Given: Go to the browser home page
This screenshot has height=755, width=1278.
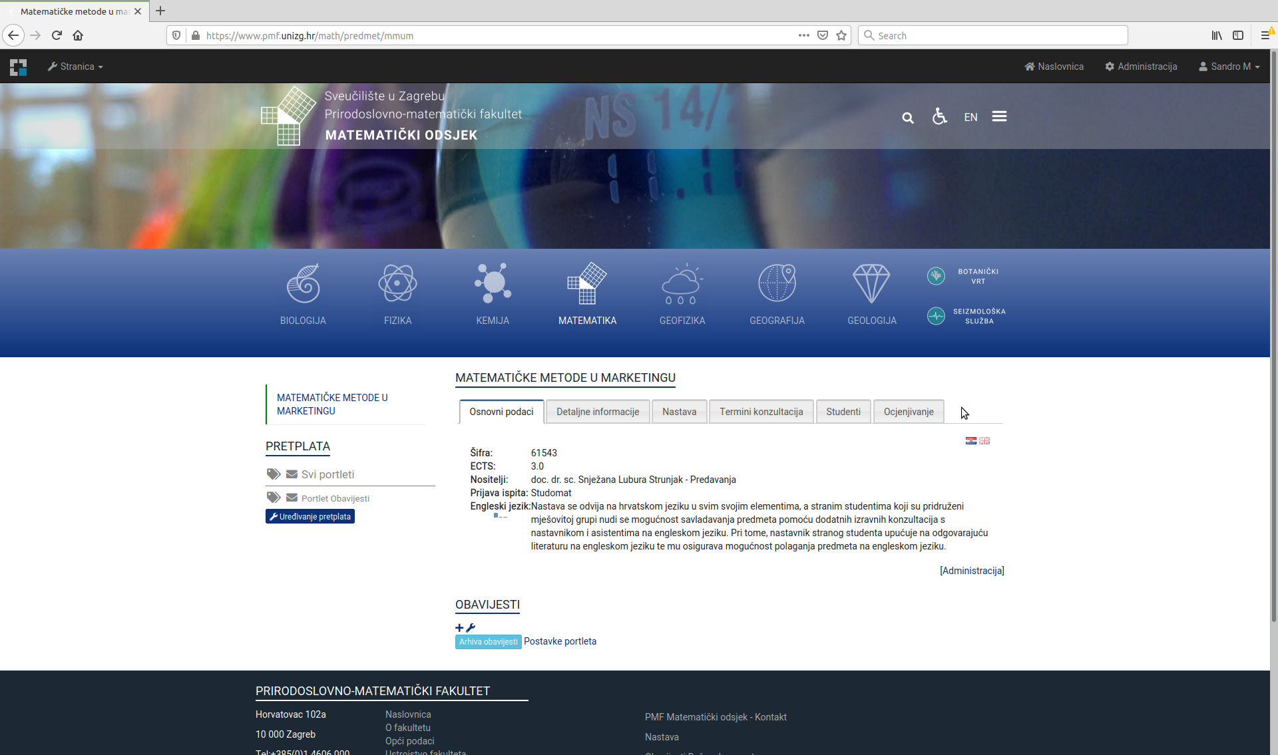Looking at the screenshot, I should (x=78, y=35).
